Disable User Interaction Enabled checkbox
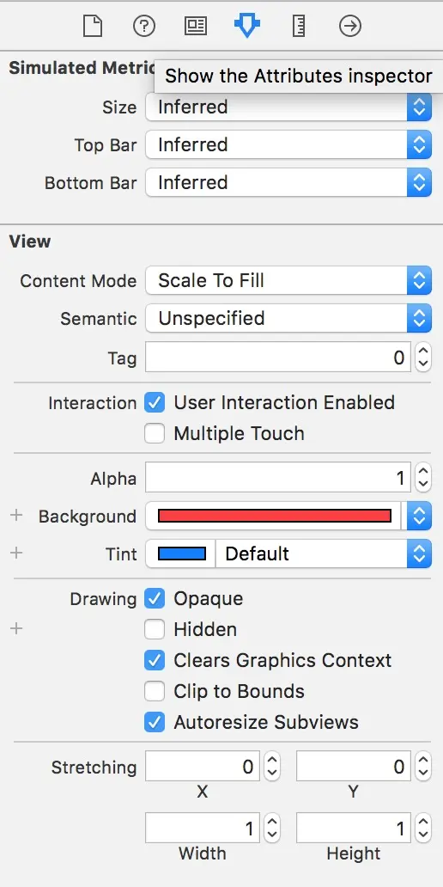Image resolution: width=443 pixels, height=887 pixels. (155, 403)
